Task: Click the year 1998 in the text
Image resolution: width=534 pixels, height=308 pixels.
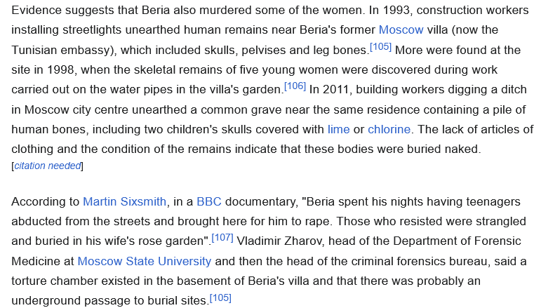Action: pos(60,69)
